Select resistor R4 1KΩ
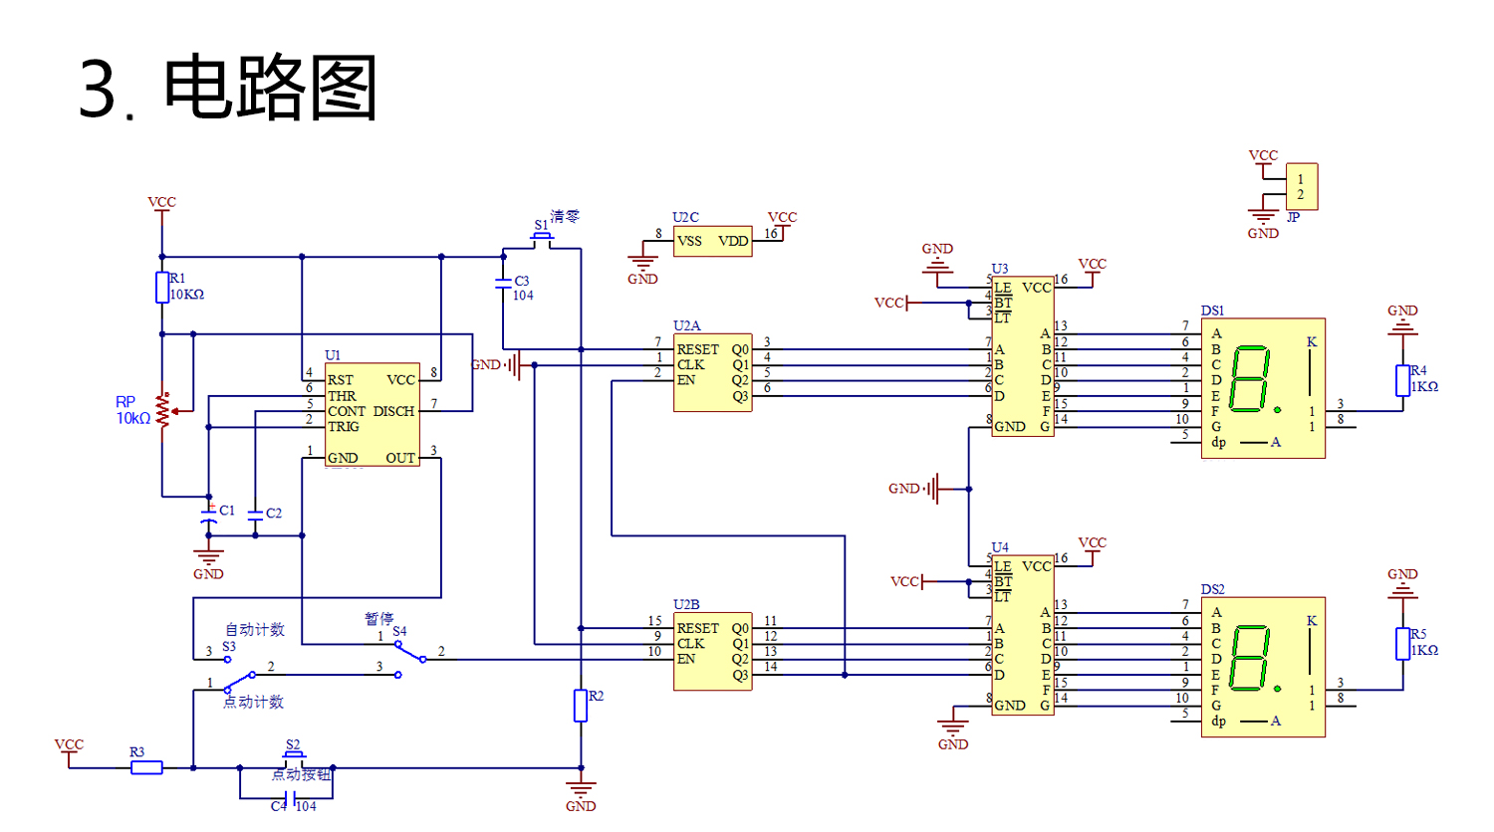 tap(1403, 380)
